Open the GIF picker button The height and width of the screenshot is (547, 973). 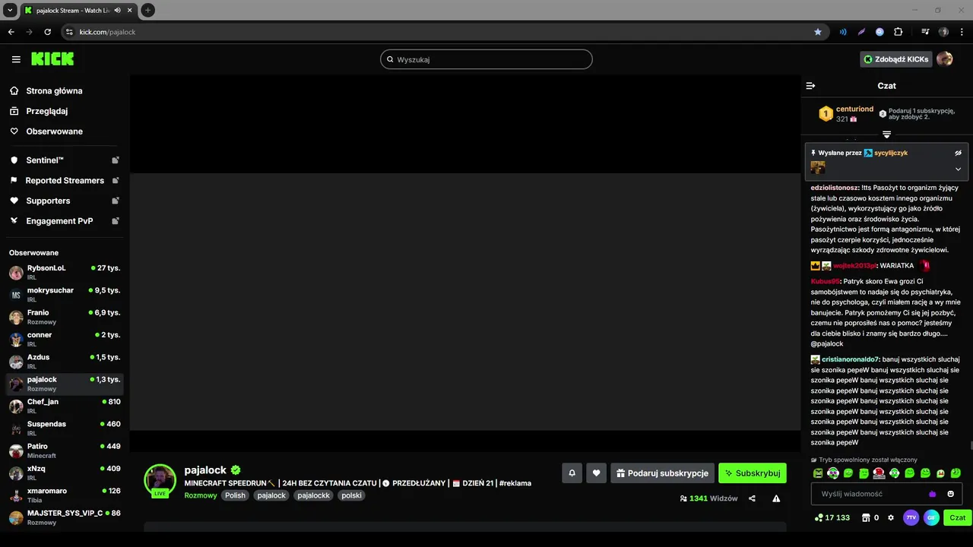point(931,517)
